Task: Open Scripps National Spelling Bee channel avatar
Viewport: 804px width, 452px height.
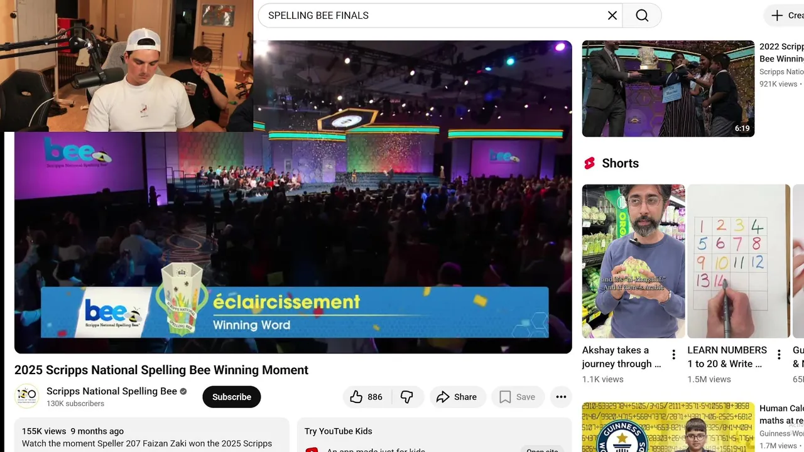Action: point(26,396)
